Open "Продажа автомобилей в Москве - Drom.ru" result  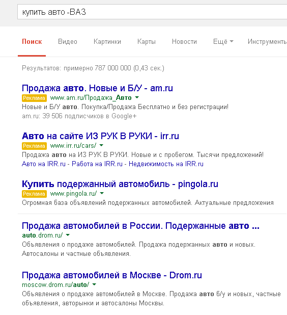(x=112, y=275)
